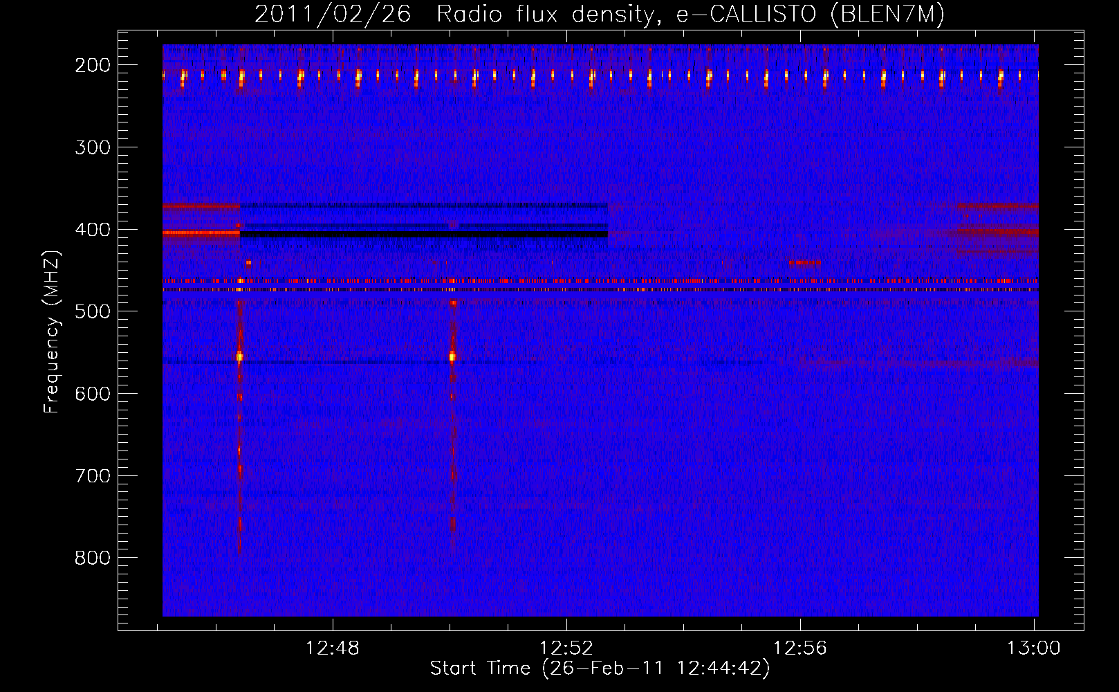Click the 500 frequency tick label

(93, 311)
